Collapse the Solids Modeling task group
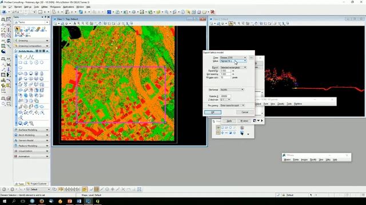Image resolution: width=366 pixels, height=205 pixels. click(x=31, y=51)
